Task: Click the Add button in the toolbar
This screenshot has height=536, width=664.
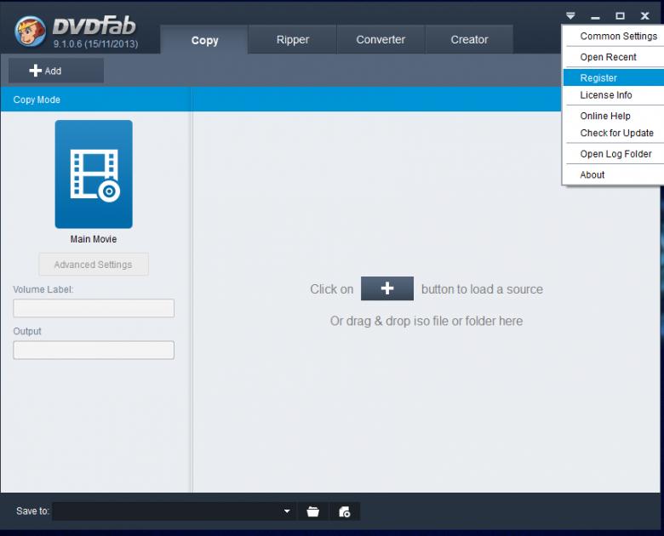Action: [x=56, y=71]
